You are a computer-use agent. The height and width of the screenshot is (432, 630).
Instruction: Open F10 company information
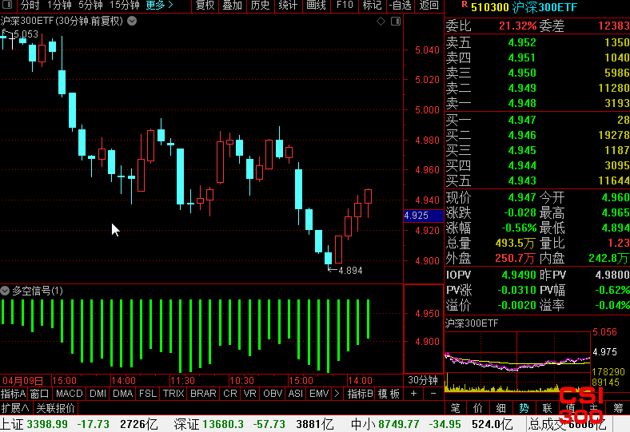pos(345,6)
